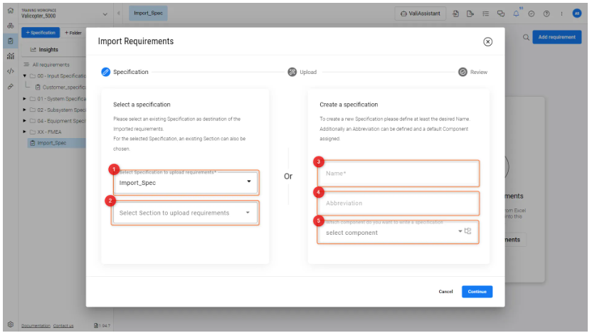The image size is (592, 333).
Task: Click the help question mark icon
Action: click(546, 14)
